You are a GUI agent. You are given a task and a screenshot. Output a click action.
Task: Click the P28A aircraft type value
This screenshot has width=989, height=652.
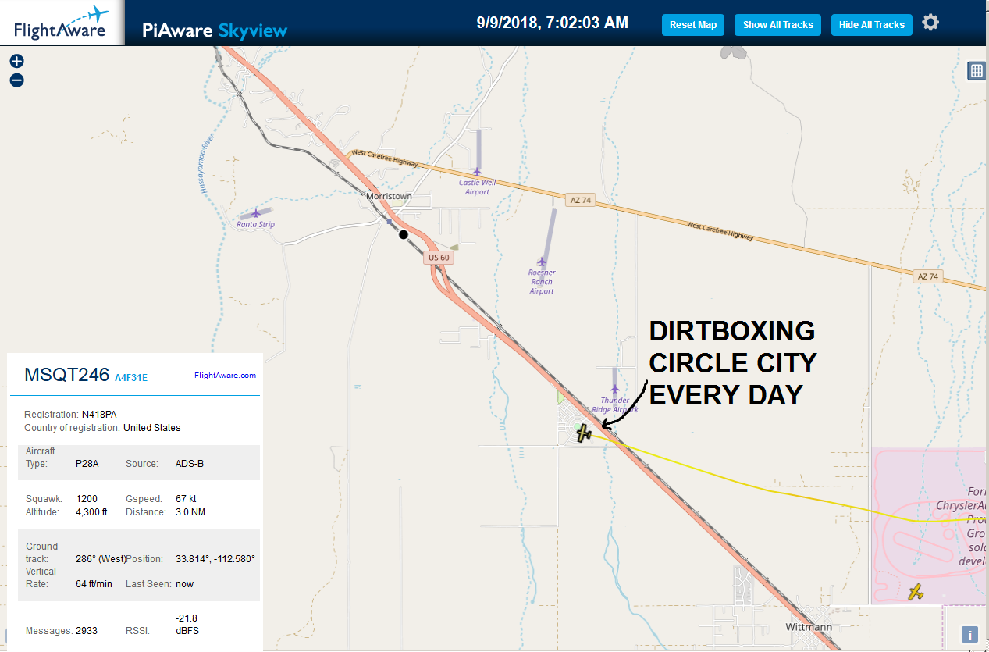[87, 464]
